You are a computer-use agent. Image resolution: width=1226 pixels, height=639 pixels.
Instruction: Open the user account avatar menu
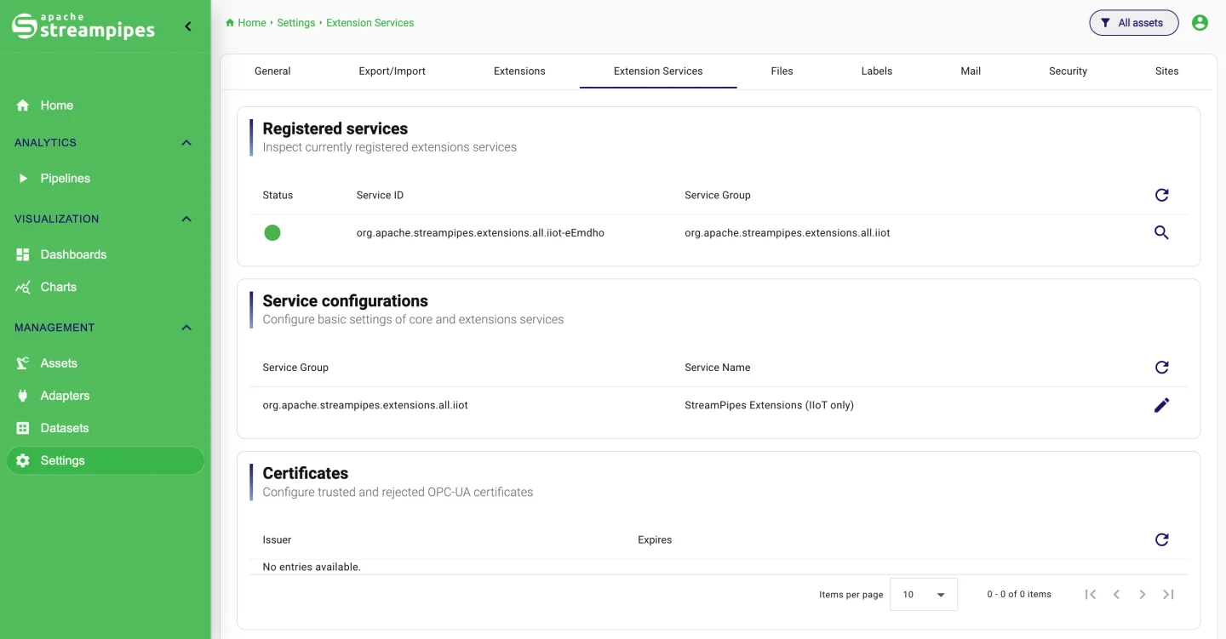(1200, 23)
